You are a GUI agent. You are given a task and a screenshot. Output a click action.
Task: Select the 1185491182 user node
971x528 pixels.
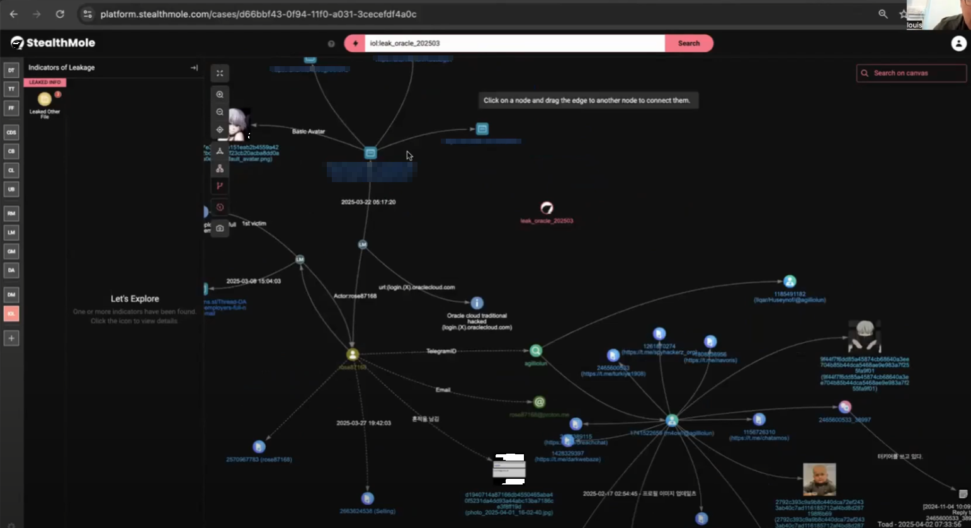point(790,282)
